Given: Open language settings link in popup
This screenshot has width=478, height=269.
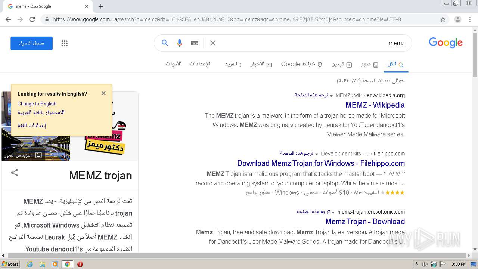Looking at the screenshot, I should coord(32,125).
